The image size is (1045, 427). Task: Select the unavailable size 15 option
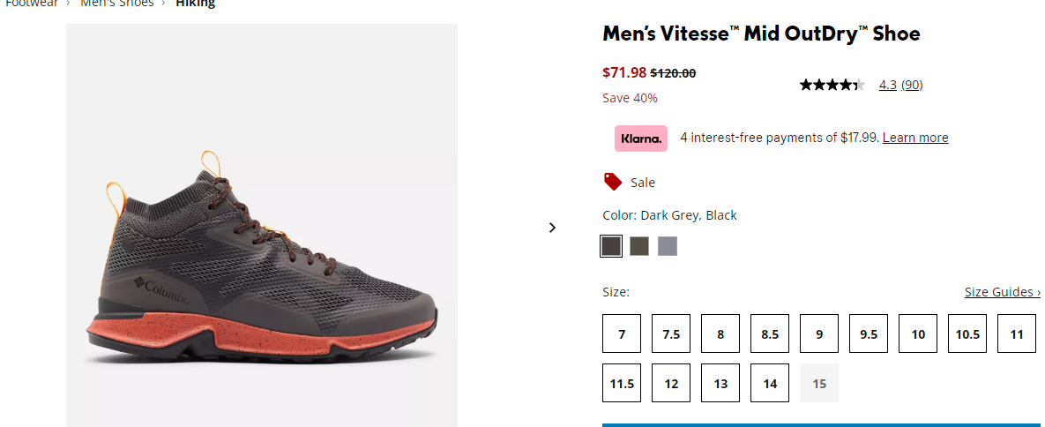819,383
